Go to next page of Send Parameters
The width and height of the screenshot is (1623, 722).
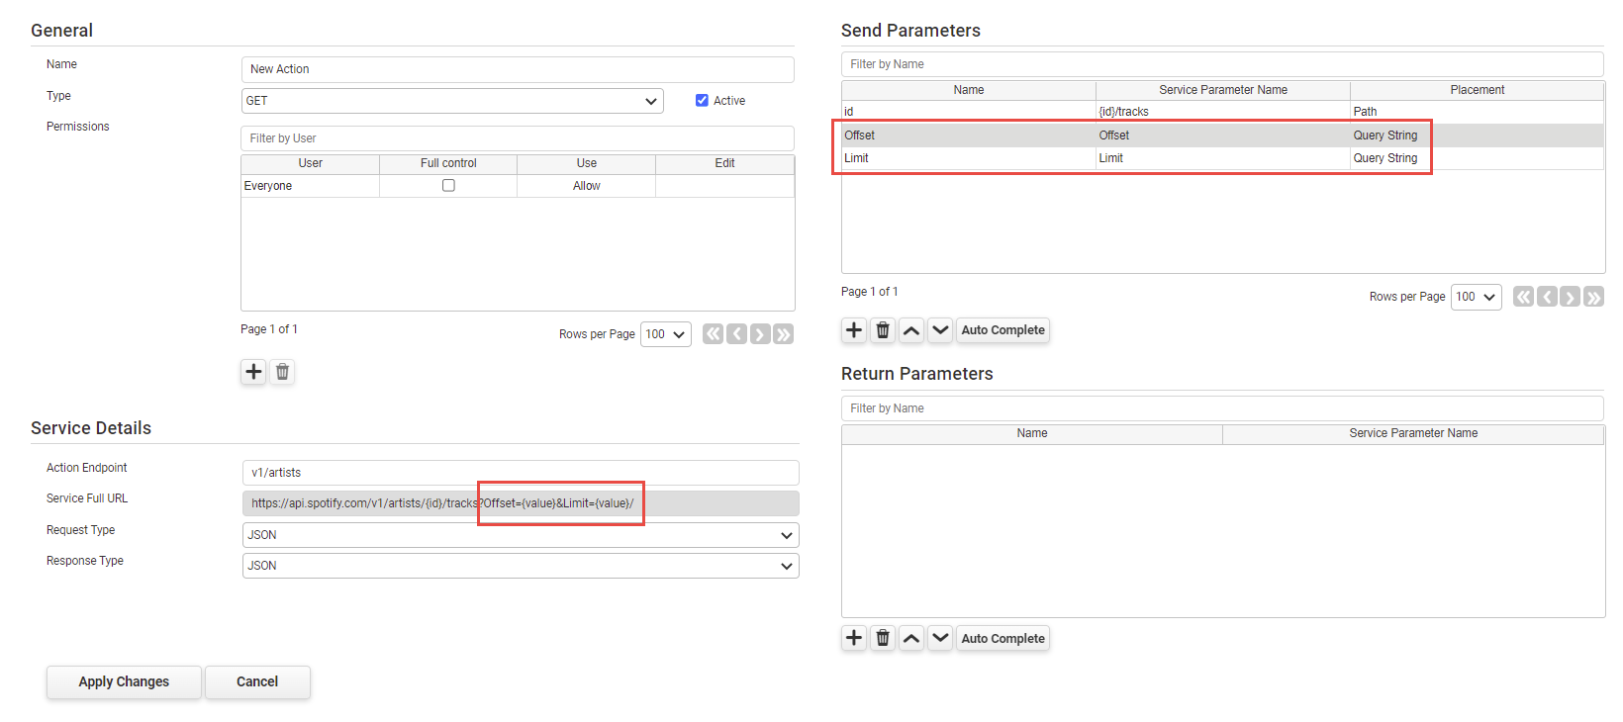pos(1571,297)
